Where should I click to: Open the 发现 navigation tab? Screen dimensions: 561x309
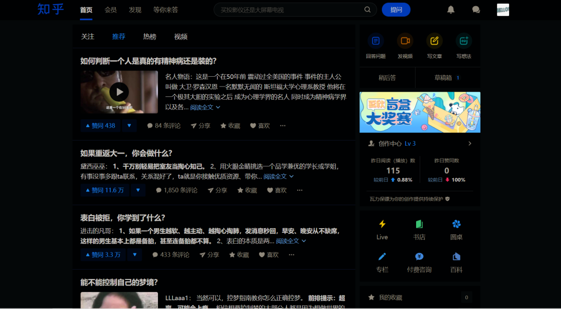coord(135,10)
